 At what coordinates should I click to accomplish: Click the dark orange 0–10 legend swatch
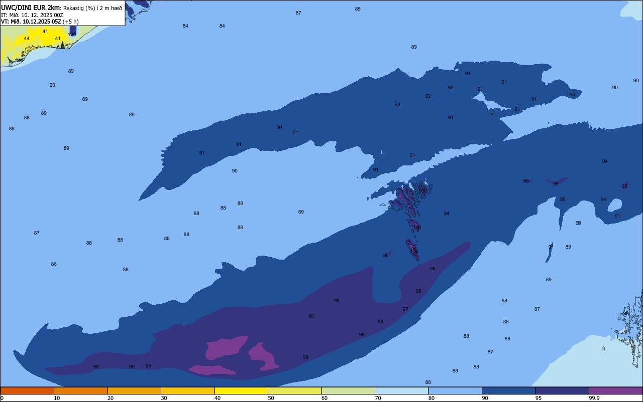pos(27,390)
